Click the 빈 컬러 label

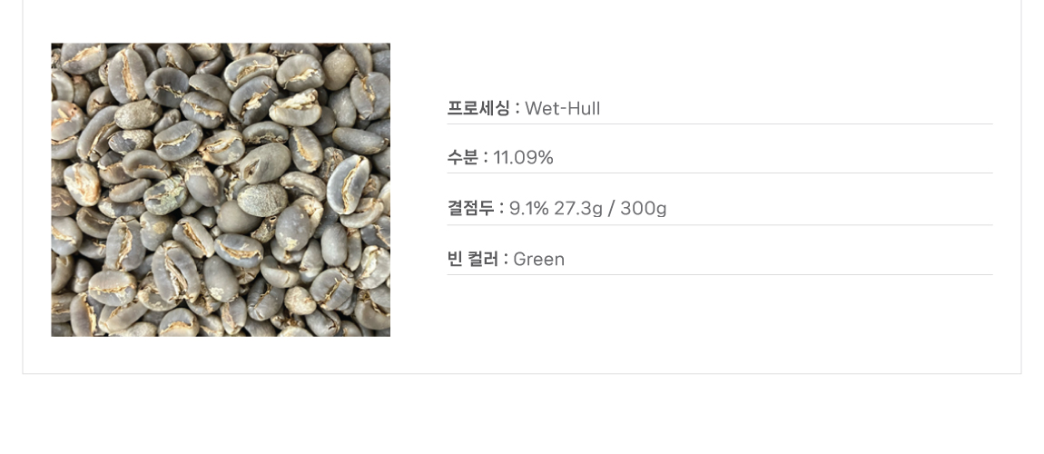473,260
